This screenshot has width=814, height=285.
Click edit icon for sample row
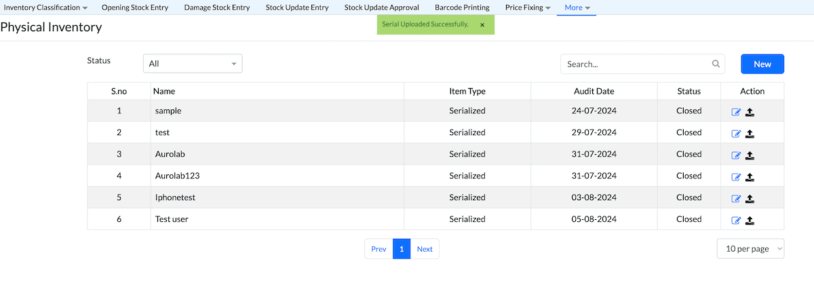tap(736, 113)
